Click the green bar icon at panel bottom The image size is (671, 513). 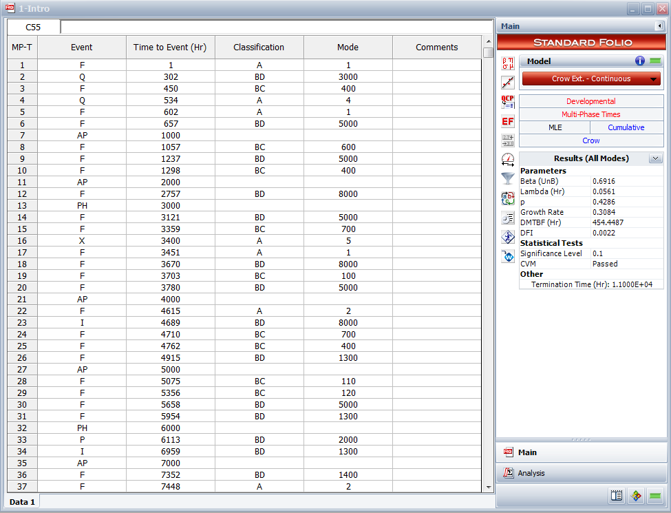tap(655, 496)
